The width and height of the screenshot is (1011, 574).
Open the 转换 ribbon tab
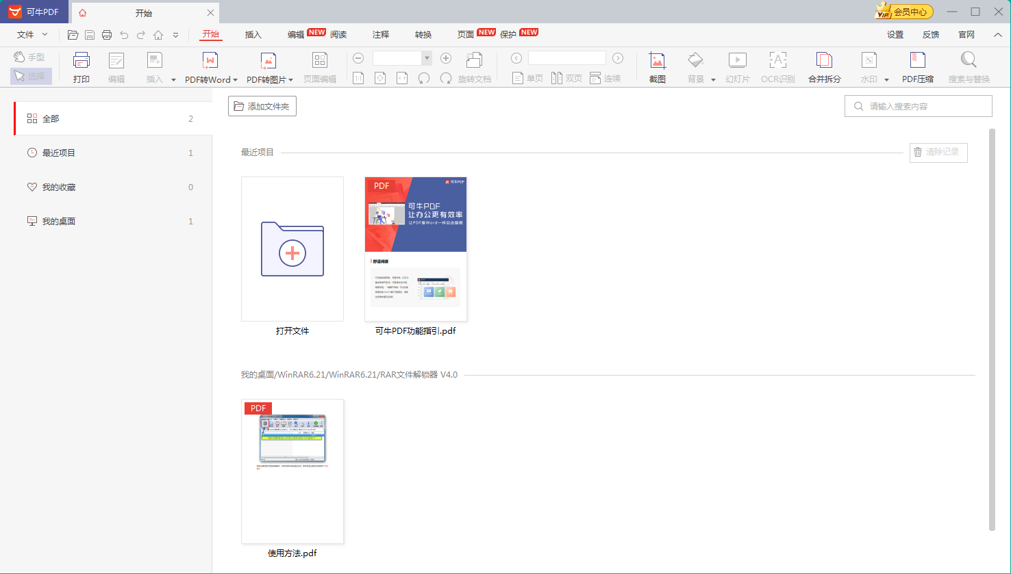pyautogui.click(x=423, y=35)
